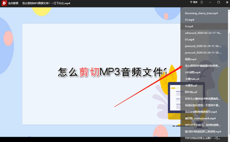230x142 pixels.
Task: Play 卡通Huh.caf audio file
Action: click(x=192, y=79)
